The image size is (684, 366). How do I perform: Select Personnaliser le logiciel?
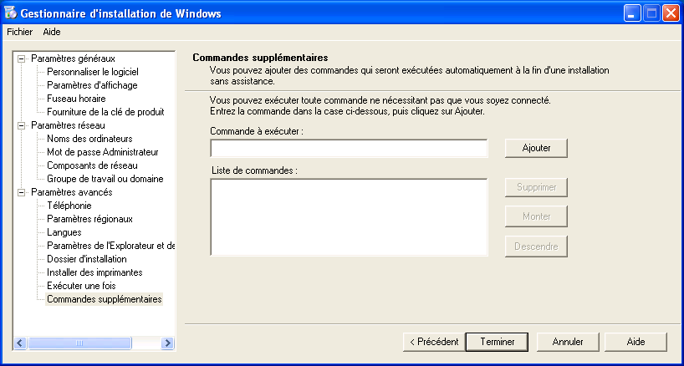point(93,72)
